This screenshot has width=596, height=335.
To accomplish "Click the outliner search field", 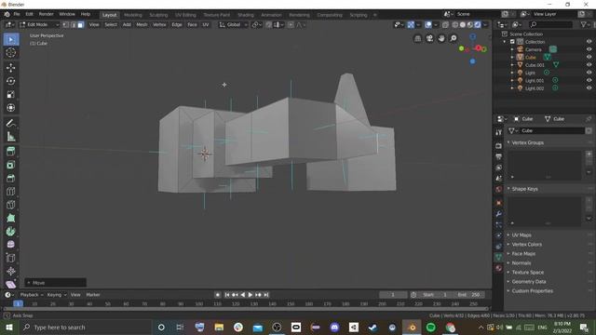I will [550, 25].
